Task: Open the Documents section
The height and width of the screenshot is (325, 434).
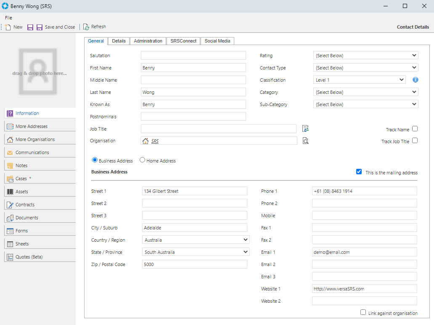Action: 40,218
